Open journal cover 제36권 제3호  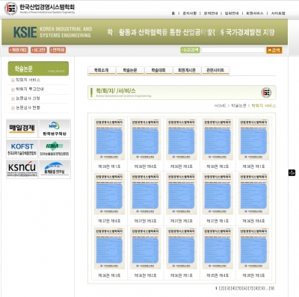click(x=109, y=248)
